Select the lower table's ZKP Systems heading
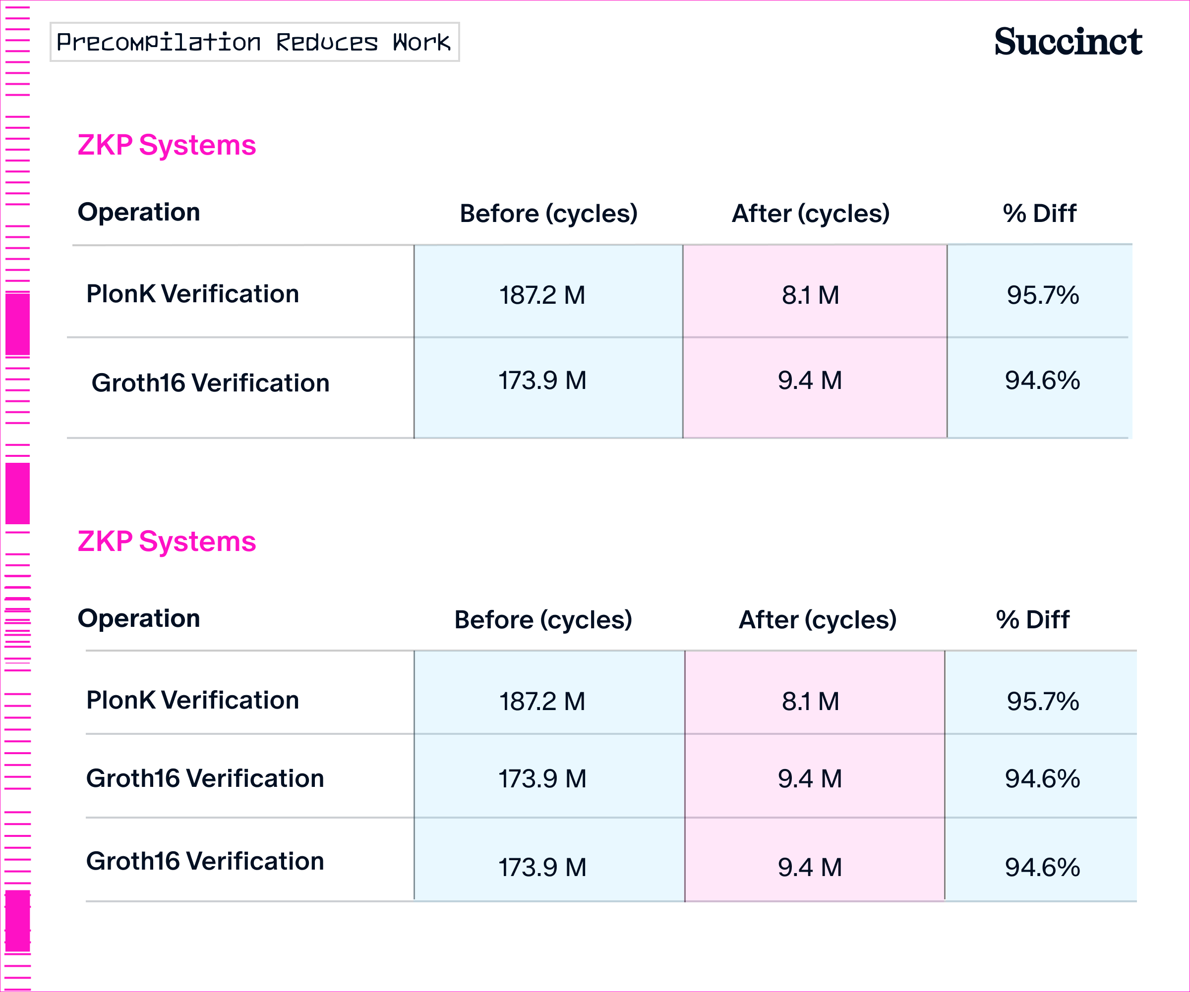The height and width of the screenshot is (992, 1190). click(x=167, y=542)
